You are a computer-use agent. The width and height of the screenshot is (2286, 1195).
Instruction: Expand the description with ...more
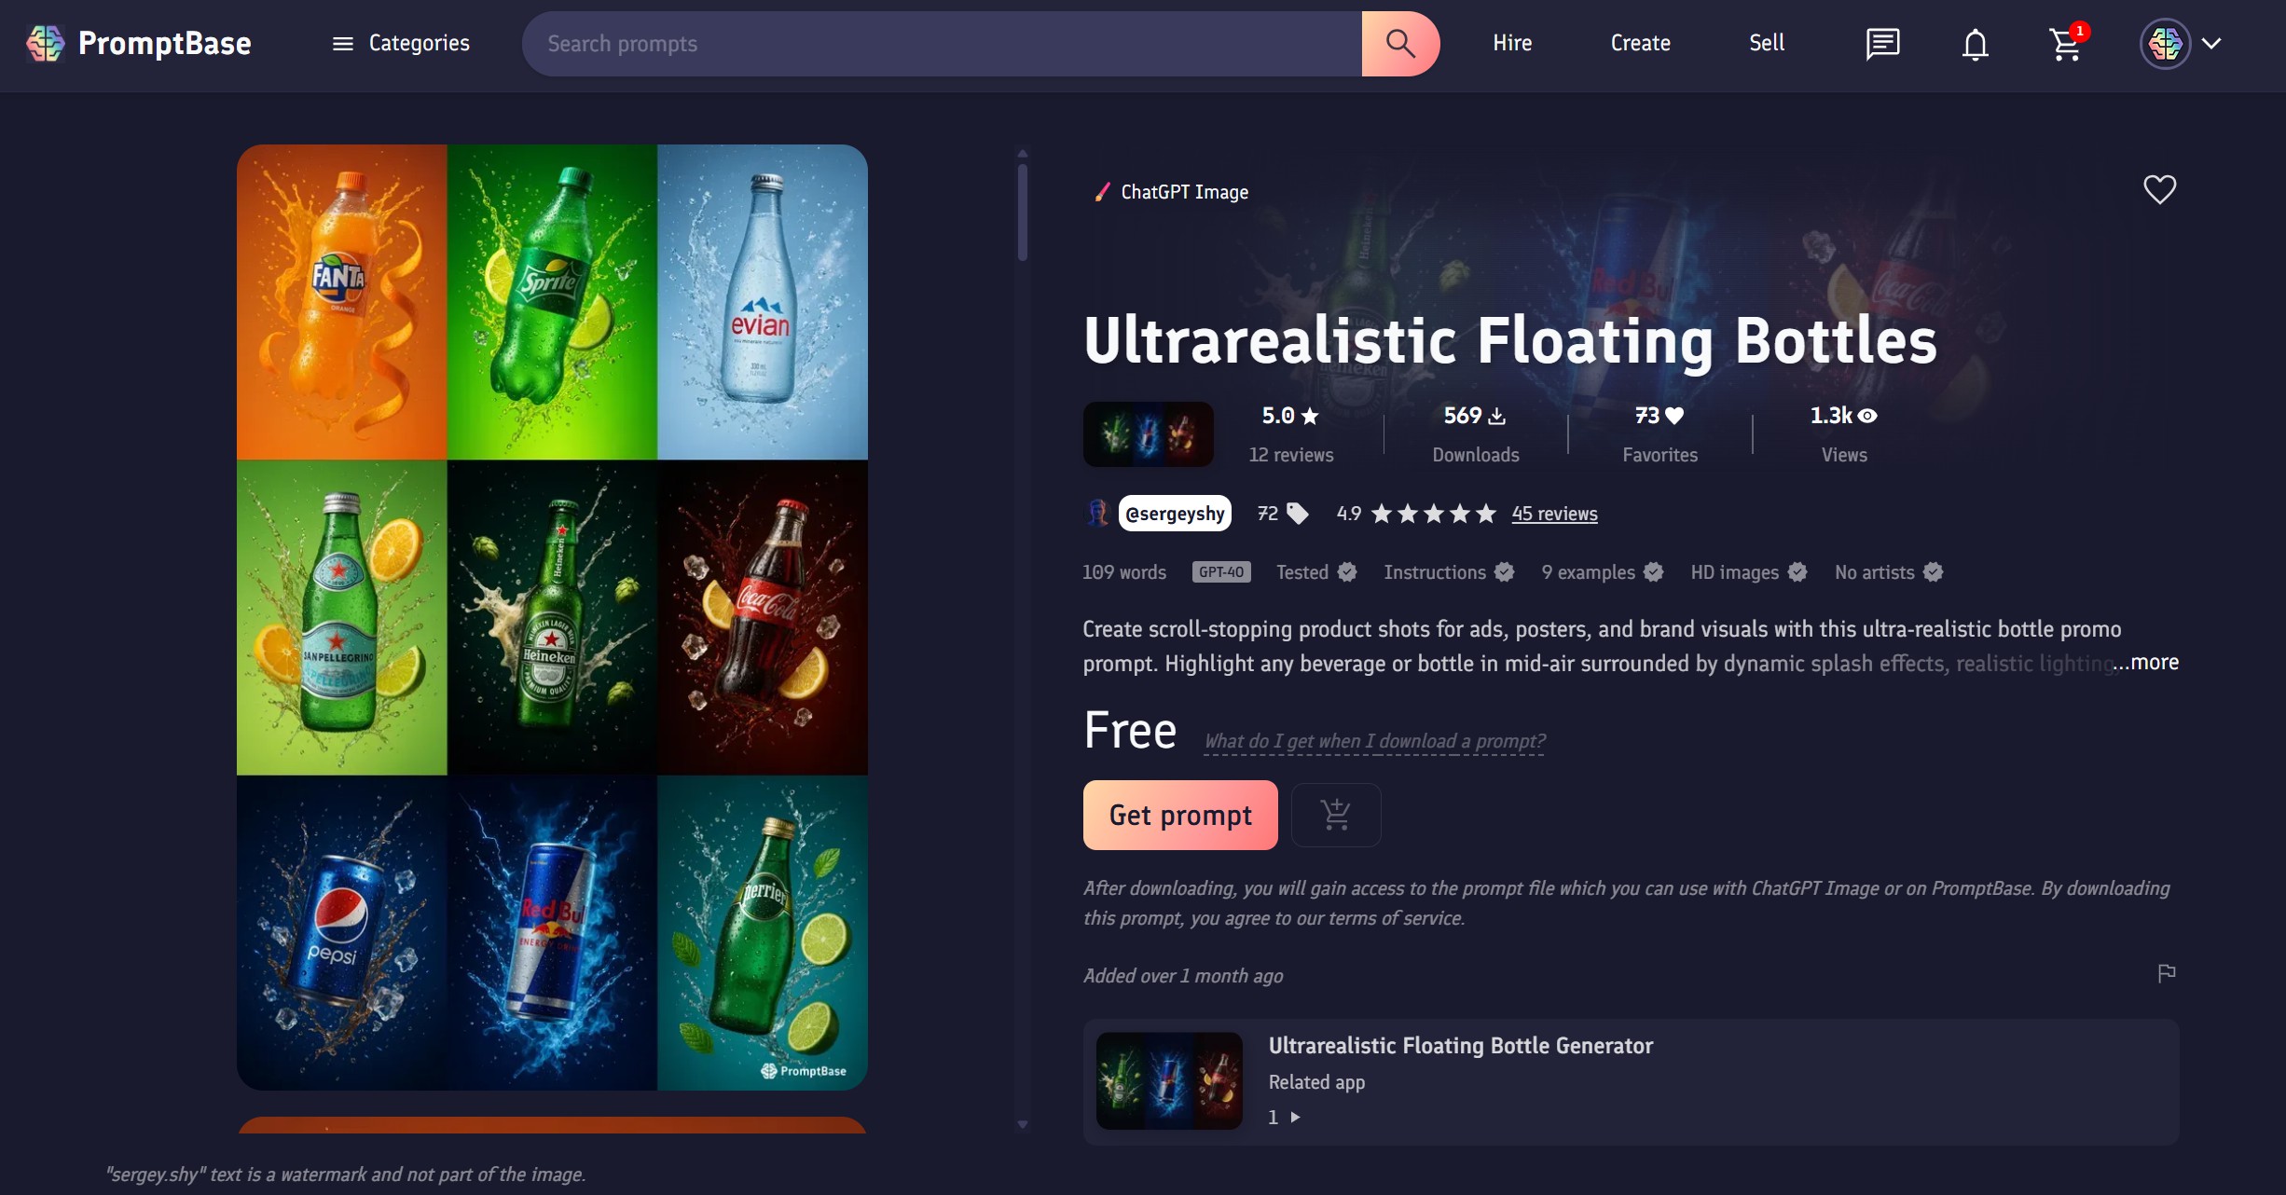(x=2146, y=663)
